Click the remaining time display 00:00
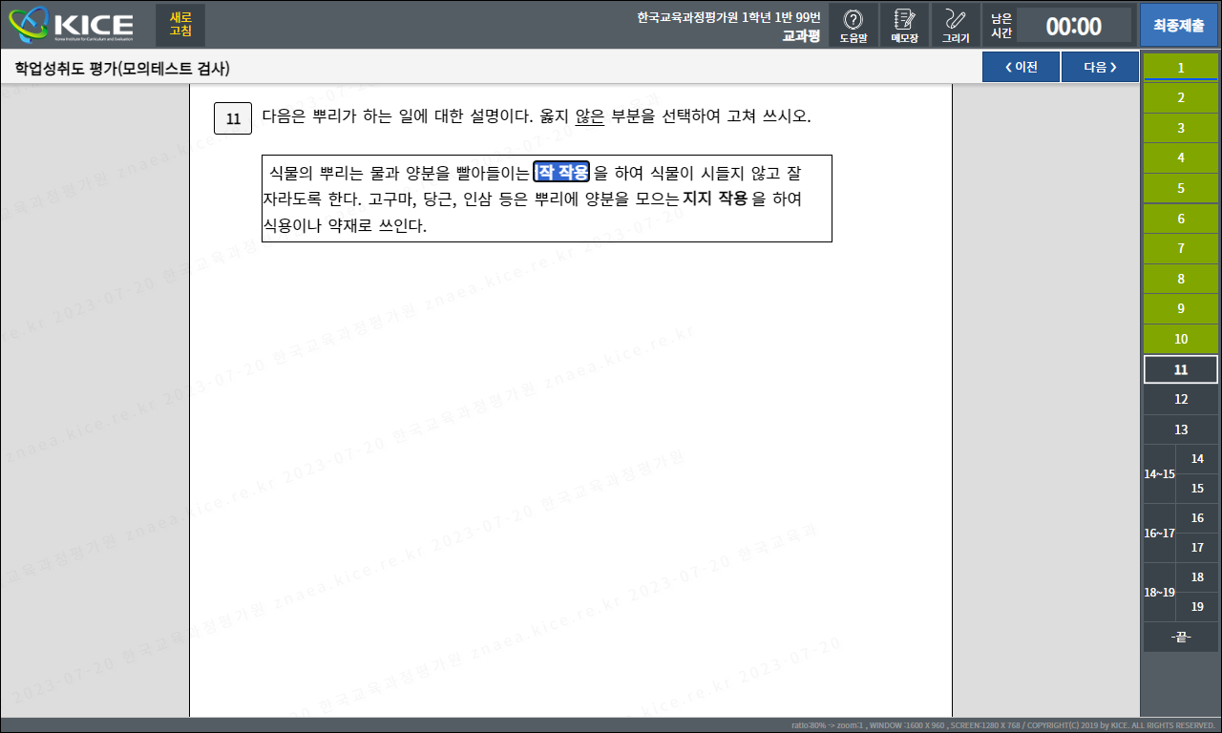Screen dimensions: 1222x733 pyautogui.click(x=1074, y=26)
